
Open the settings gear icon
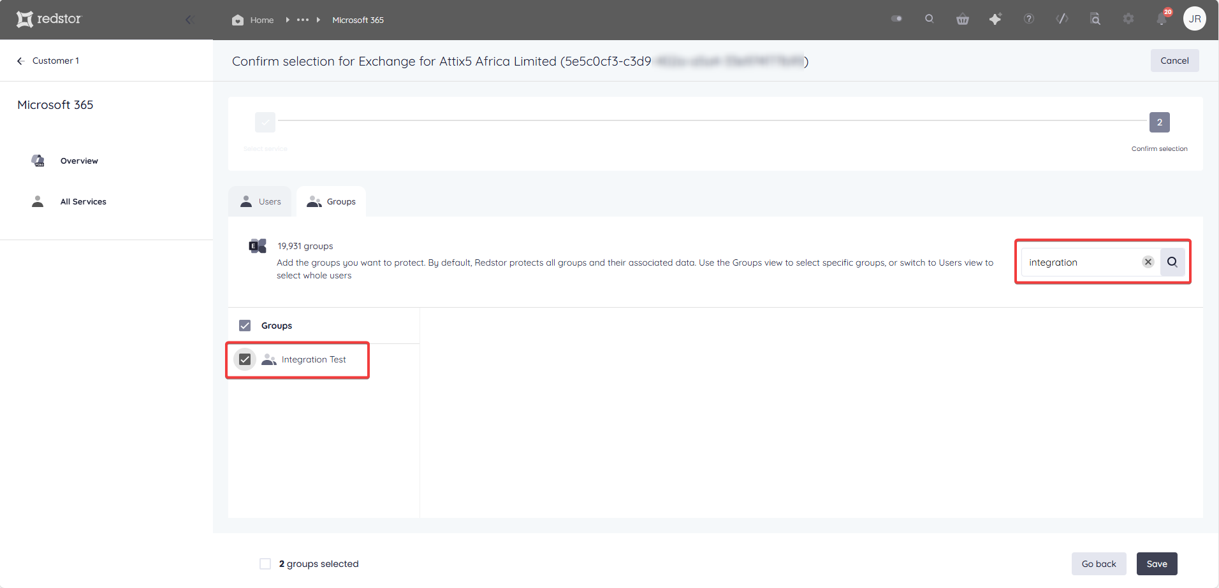pyautogui.click(x=1128, y=19)
